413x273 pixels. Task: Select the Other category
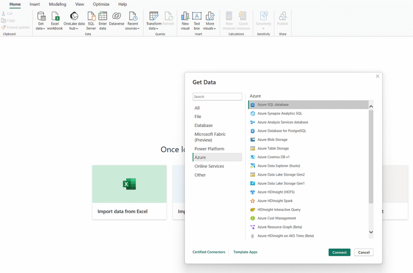click(217, 175)
